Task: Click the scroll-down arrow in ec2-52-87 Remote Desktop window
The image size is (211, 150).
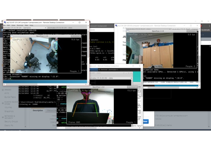Action: pos(88,82)
